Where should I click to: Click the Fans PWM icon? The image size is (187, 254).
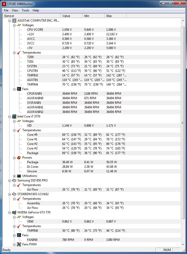click(x=19, y=244)
